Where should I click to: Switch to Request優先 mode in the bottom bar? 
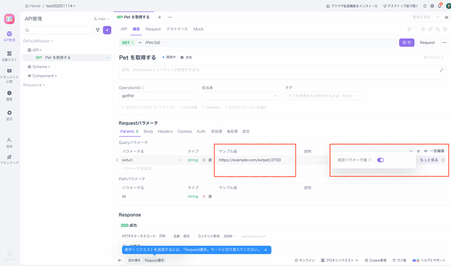[x=155, y=260]
